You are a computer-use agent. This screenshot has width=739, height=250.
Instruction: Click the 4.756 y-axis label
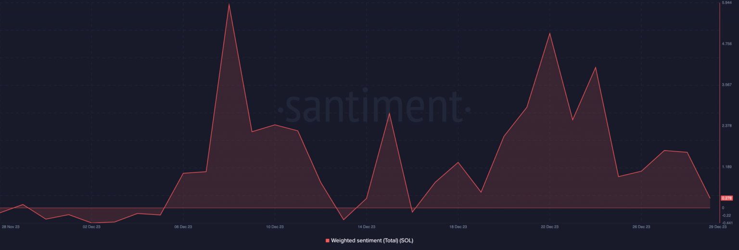(726, 44)
